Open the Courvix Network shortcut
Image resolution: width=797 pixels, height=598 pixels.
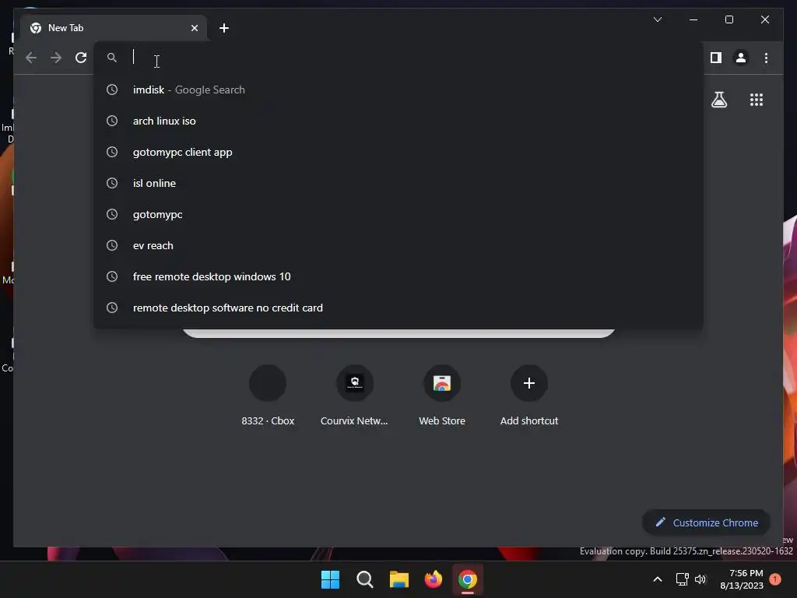tap(354, 396)
